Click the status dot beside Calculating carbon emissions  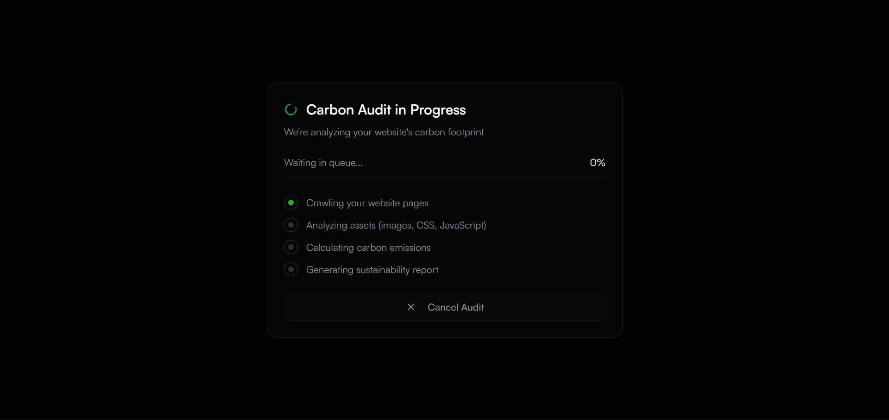click(291, 247)
